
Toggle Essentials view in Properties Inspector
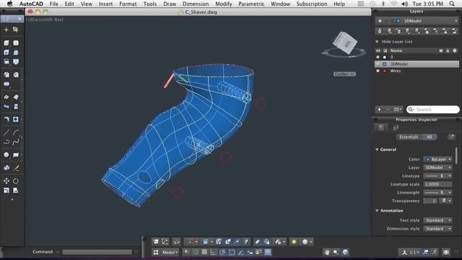(409, 136)
